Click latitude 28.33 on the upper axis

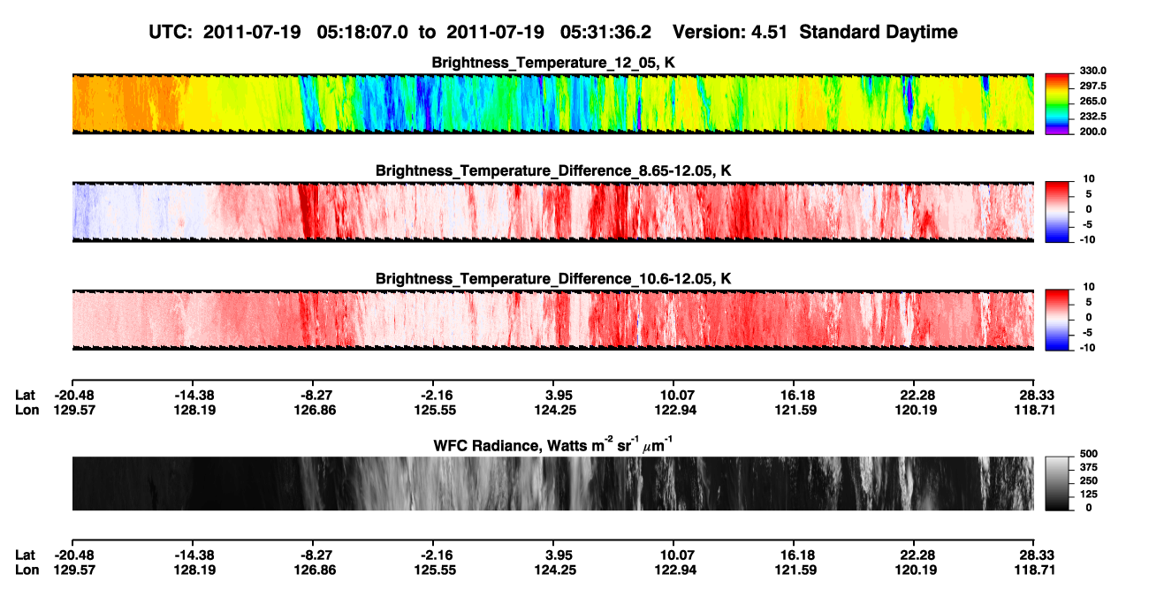click(1035, 396)
